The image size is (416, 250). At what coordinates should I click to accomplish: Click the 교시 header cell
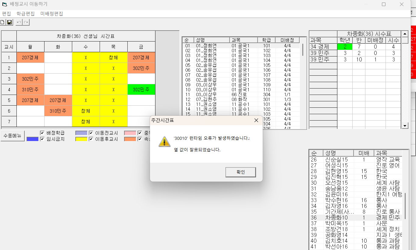point(9,47)
